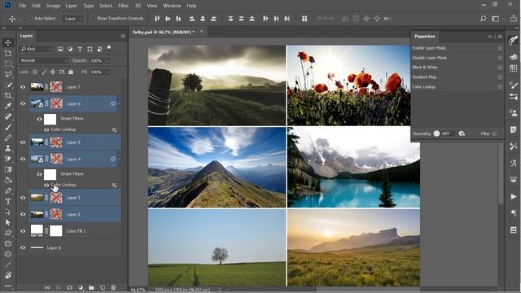Image resolution: width=521 pixels, height=293 pixels.
Task: Hide Layer 5 visibility eye
Action: [x=23, y=142]
